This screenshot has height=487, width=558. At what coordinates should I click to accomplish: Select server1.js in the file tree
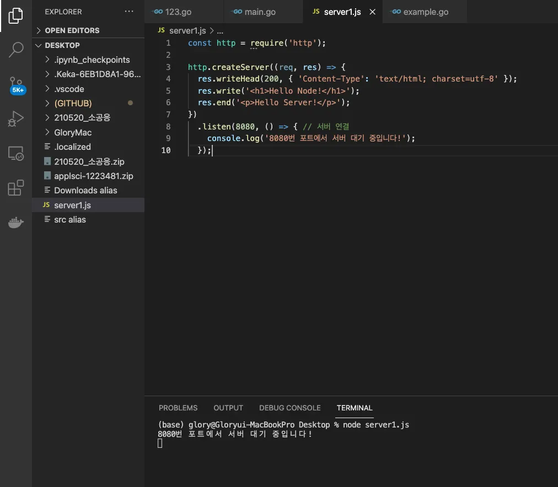72,205
